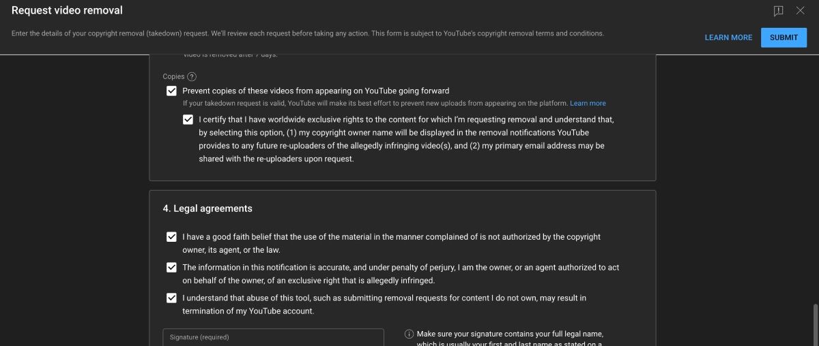Click the Prevent copies label text
The height and width of the screenshot is (346, 819).
(x=315, y=91)
